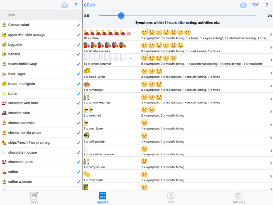Viewport: 273px width, 205px height.
Task: Open '1 x beer, lager' report row text
Action: tap(93, 128)
